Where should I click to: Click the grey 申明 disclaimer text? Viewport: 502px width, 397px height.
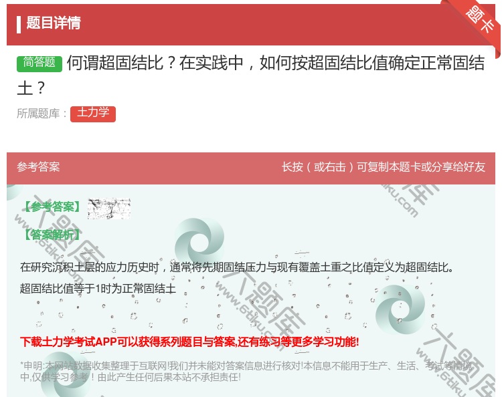pyautogui.click(x=246, y=372)
